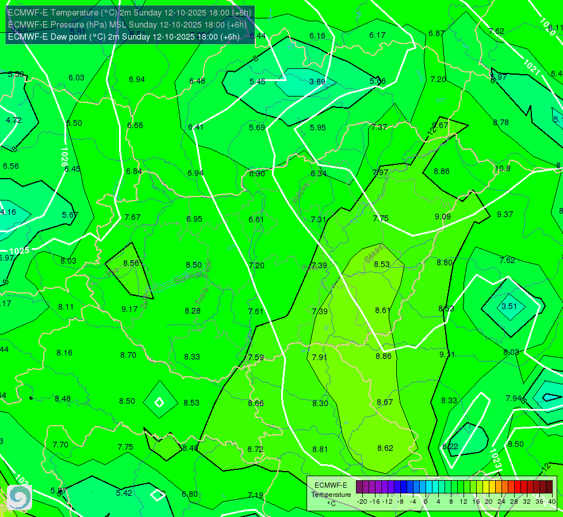Click the 4.16 temperature value
The height and width of the screenshot is (517, 563).
click(x=8, y=212)
